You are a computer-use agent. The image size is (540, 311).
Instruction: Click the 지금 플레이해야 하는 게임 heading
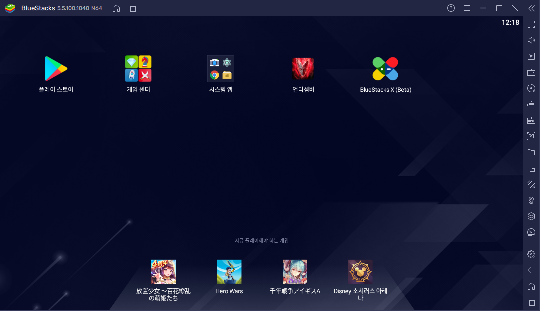(261, 240)
